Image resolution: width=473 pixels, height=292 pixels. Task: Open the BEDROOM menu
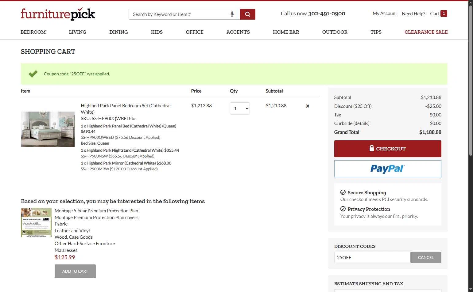tap(33, 32)
